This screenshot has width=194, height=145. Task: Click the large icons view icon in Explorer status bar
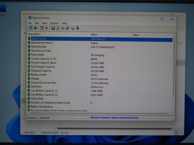(181, 133)
